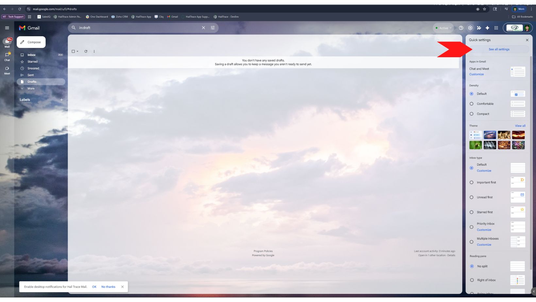Viewport: 536px width, 302px height.
Task: Open the Gemini sparkle icon
Action: coord(487,28)
